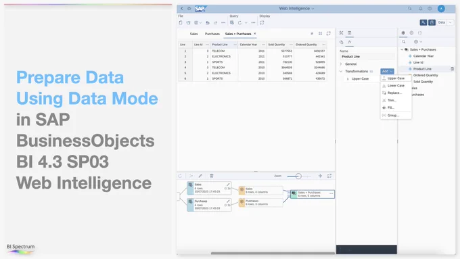Open the refresh dropdown arrow
460x259 pixels.
point(246,22)
